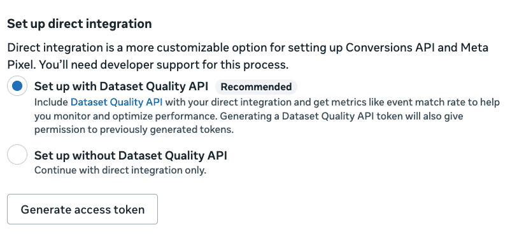Click the 'Set up direct integration' heading
This screenshot has height=239, width=510.
pyautogui.click(x=80, y=24)
